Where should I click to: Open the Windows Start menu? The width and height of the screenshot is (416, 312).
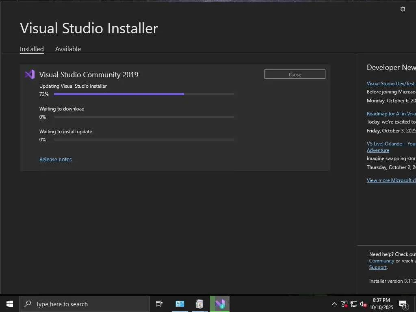10,304
